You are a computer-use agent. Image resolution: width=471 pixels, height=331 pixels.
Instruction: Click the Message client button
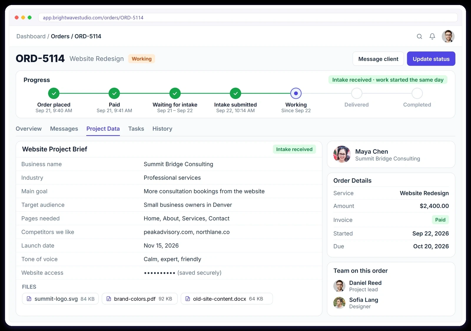click(378, 59)
